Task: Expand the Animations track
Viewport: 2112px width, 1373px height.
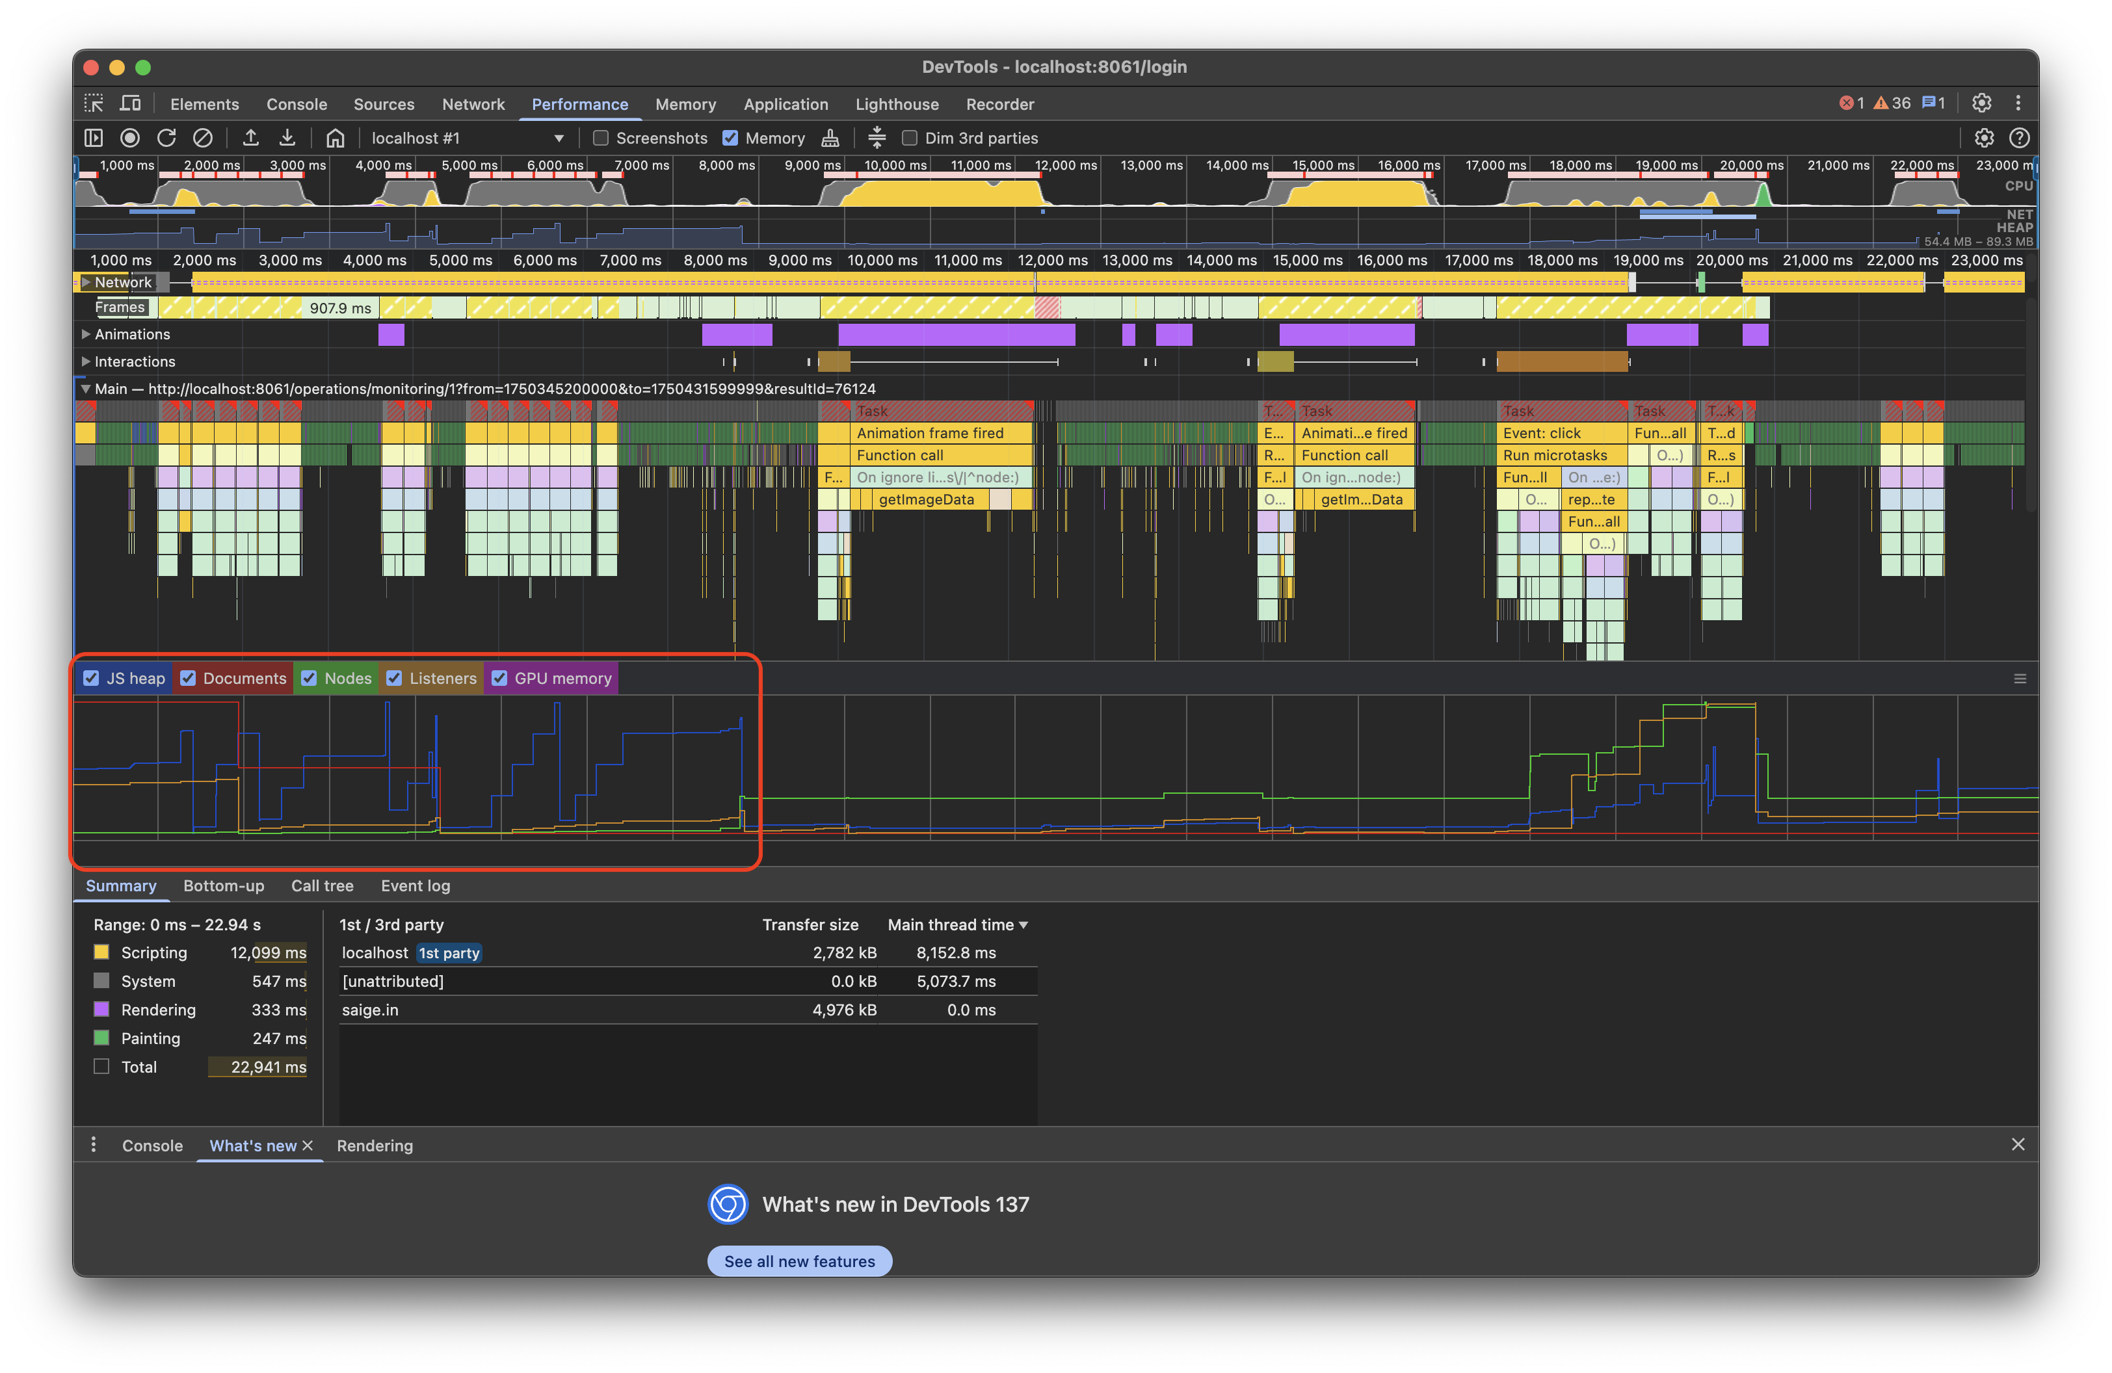Action: 86,334
